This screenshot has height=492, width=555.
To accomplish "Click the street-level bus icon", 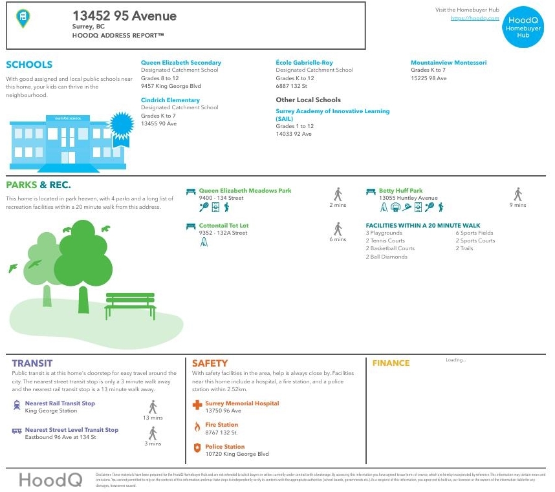I will point(17,431).
